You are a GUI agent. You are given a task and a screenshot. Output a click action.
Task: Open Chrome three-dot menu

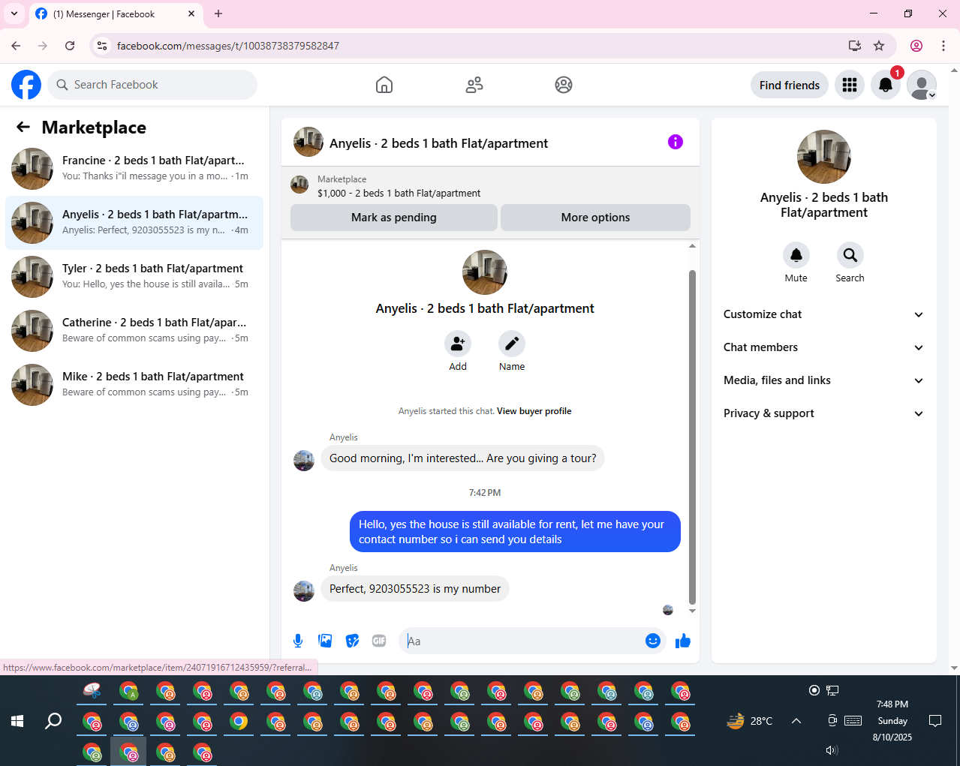(943, 46)
